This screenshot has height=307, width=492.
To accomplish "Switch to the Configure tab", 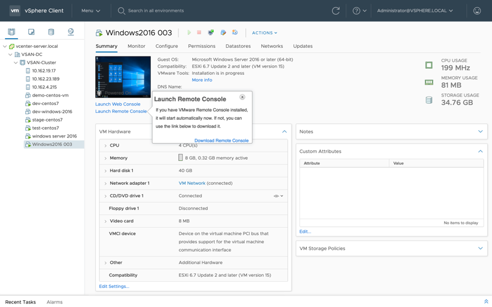I will click(167, 46).
